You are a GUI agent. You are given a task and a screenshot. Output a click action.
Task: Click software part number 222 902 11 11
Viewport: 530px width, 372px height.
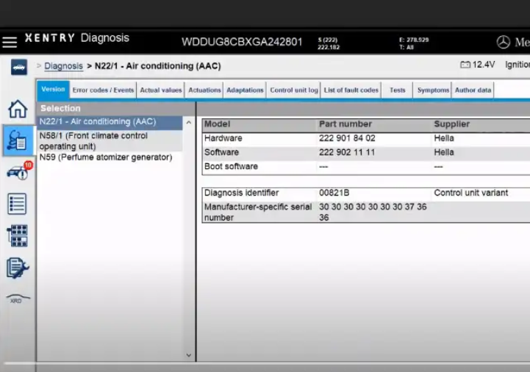(347, 152)
